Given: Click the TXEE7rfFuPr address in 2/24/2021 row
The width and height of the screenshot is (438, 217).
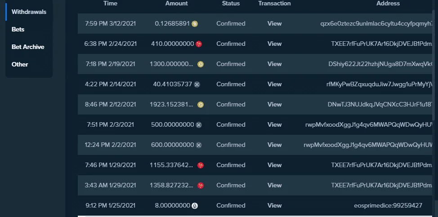Looking at the screenshot, I should tap(382, 44).
